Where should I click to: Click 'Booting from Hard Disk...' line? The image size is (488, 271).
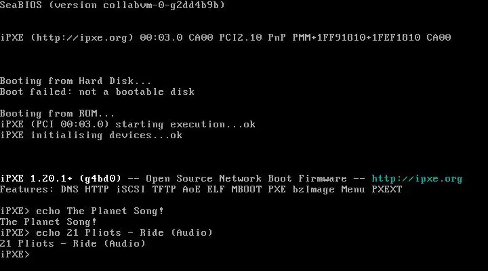[x=76, y=81]
